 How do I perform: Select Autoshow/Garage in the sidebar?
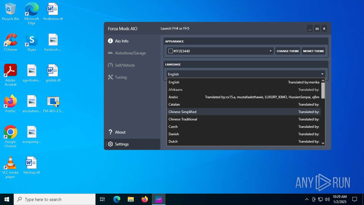pyautogui.click(x=132, y=53)
